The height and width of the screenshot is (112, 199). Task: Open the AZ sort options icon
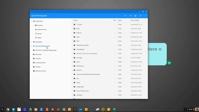(x=140, y=16)
